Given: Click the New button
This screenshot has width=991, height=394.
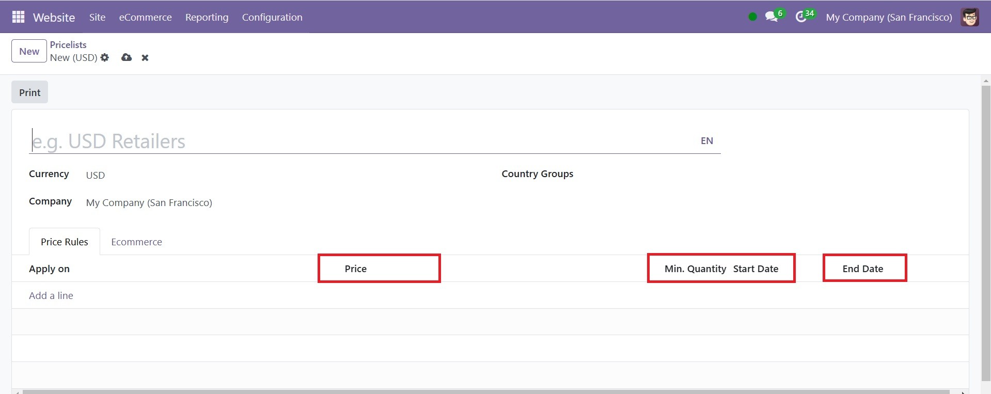Looking at the screenshot, I should tap(29, 51).
